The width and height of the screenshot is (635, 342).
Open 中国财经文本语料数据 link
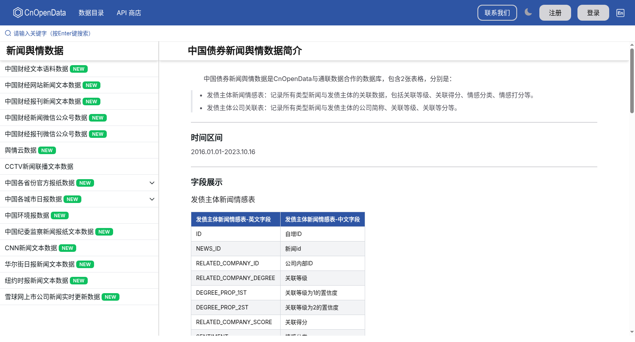[37, 69]
